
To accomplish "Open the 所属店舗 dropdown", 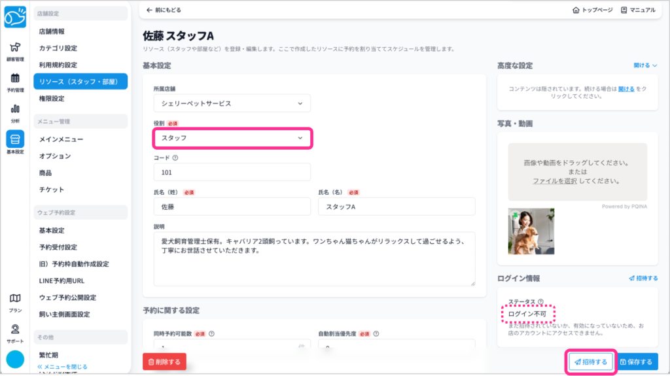I will [232, 103].
